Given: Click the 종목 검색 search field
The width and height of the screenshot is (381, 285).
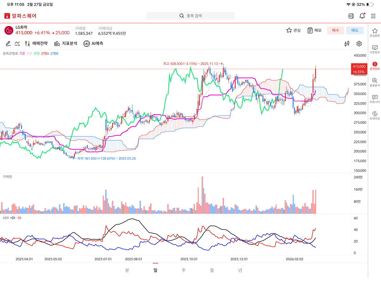Looking at the screenshot, I should coord(190,16).
